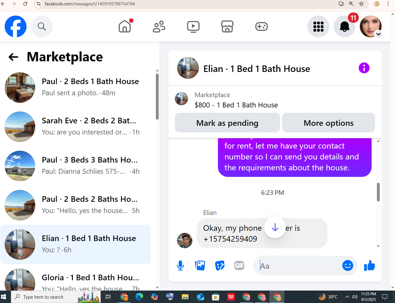Viewport: 395px width, 303px height.
Task: Click the browser address bar URL
Action: (x=90, y=4)
